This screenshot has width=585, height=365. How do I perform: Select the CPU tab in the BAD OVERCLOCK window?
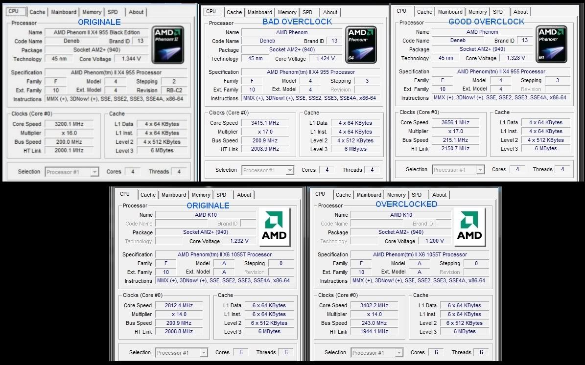[211, 12]
